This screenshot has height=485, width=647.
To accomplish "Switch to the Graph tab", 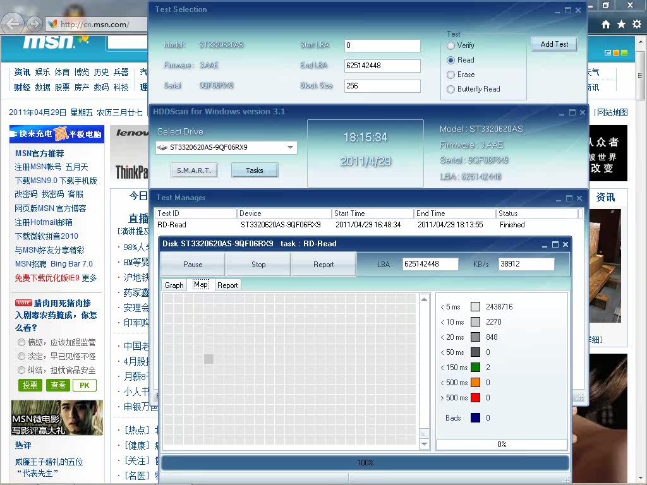I will [174, 285].
